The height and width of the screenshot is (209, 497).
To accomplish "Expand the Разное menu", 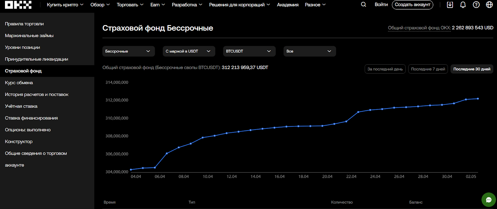I will tap(315, 5).
